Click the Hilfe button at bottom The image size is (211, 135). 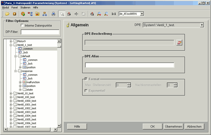click(77, 126)
